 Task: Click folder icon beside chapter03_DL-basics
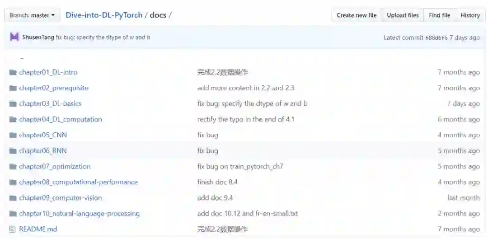[13, 104]
